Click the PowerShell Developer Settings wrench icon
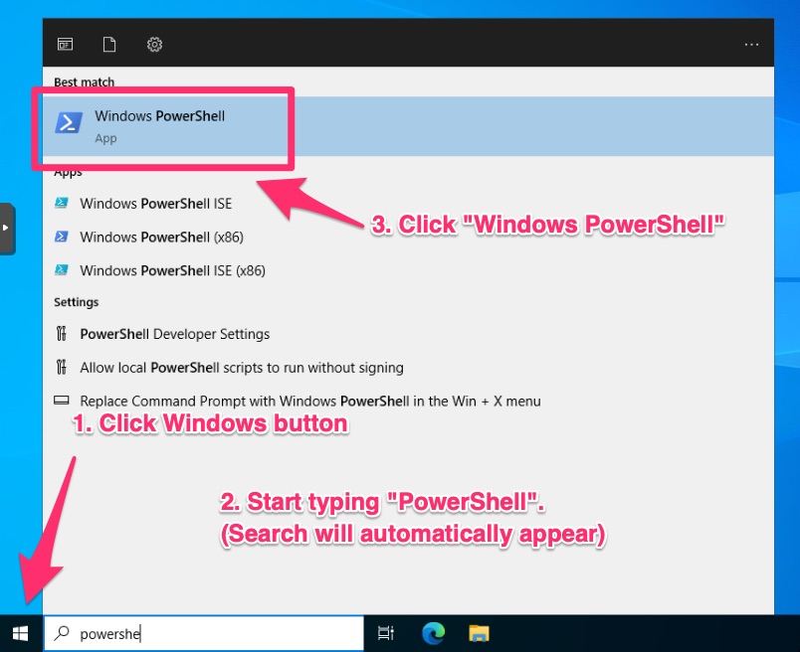This screenshot has height=652, width=800. pos(62,334)
